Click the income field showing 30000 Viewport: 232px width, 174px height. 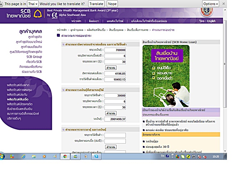(115, 95)
